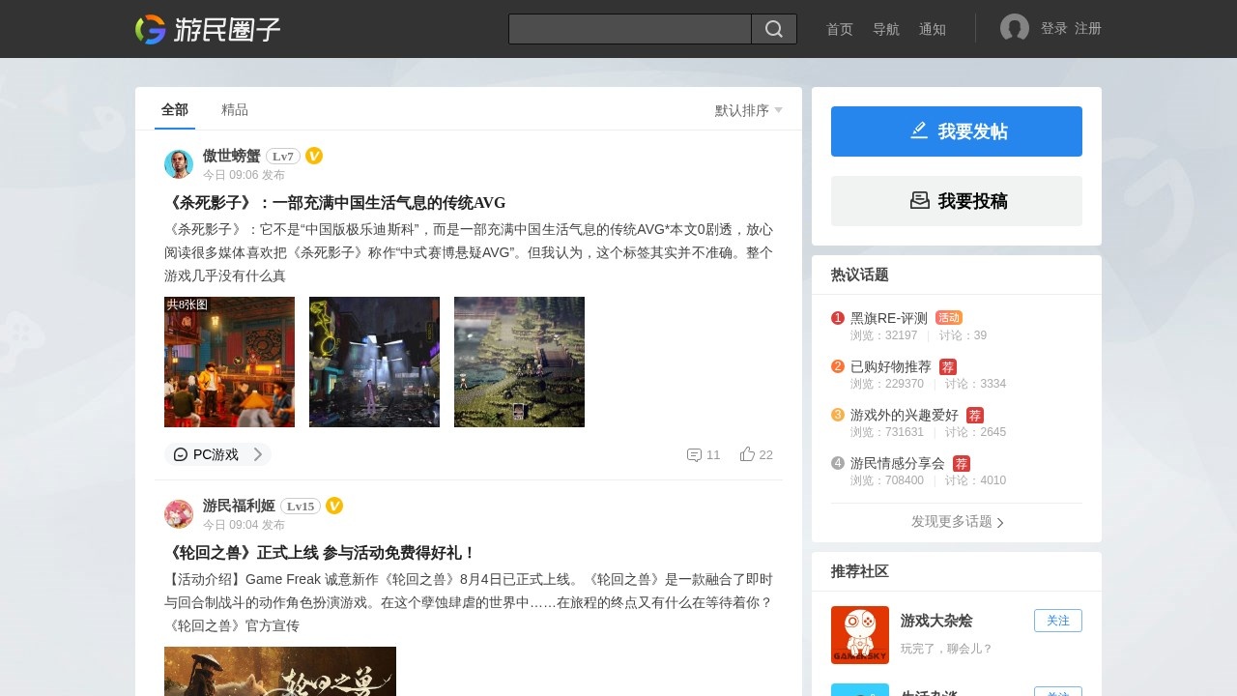Click the 荐 tag beside 游民情感分享会

pyautogui.click(x=962, y=463)
